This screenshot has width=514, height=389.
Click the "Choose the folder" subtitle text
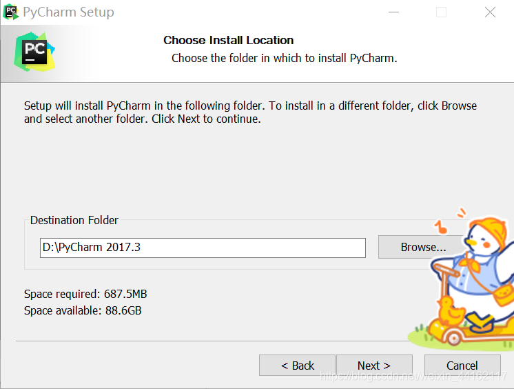(x=284, y=58)
